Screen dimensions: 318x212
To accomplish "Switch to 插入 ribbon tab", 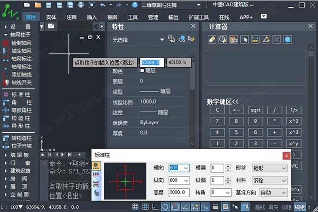I will click(x=92, y=17).
